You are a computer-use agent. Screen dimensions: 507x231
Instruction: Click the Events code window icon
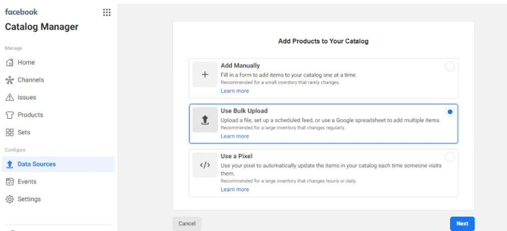[x=9, y=182]
